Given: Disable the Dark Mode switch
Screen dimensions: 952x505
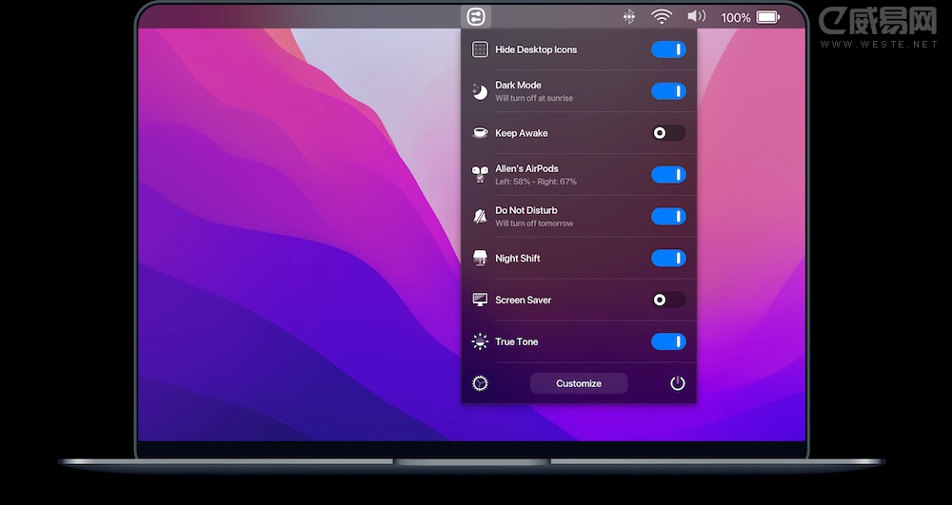Looking at the screenshot, I should [668, 91].
